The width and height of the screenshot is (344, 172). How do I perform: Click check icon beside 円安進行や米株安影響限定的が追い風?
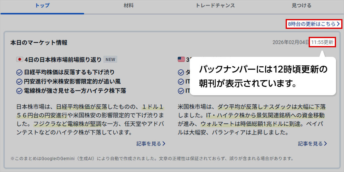(19, 82)
